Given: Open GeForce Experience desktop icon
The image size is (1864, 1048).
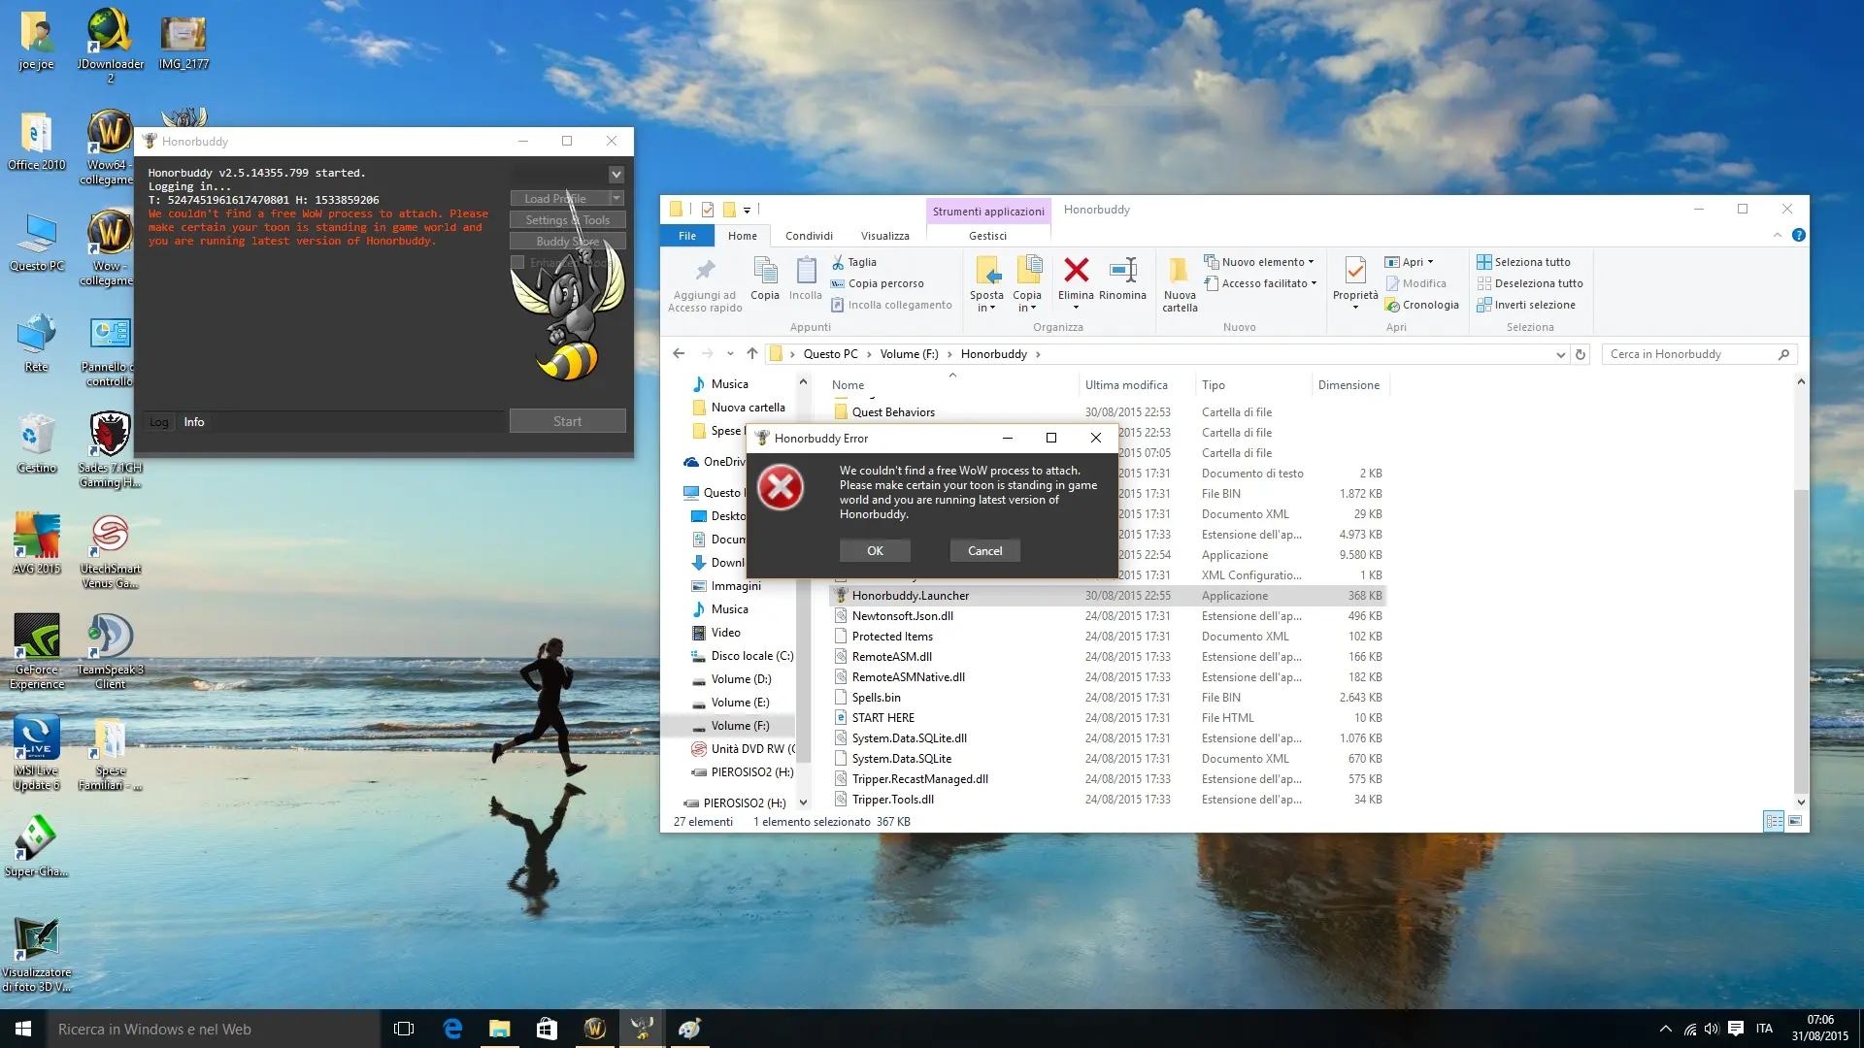Looking at the screenshot, I should pos(37,651).
